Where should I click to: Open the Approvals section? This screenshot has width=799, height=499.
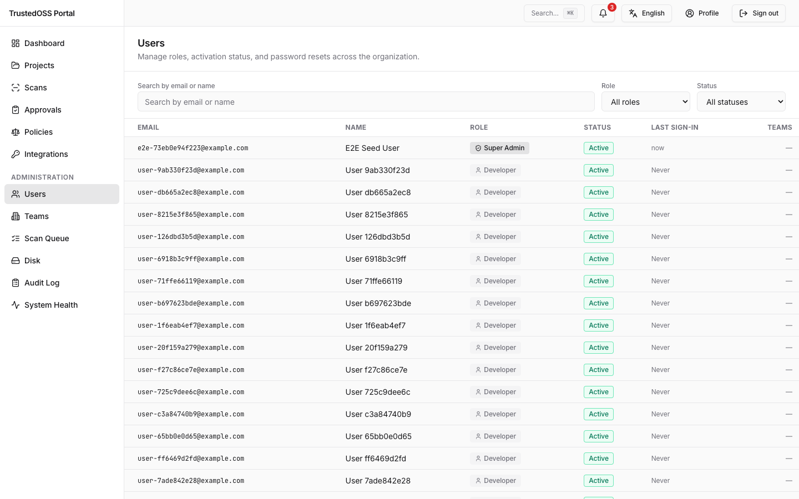click(62, 110)
